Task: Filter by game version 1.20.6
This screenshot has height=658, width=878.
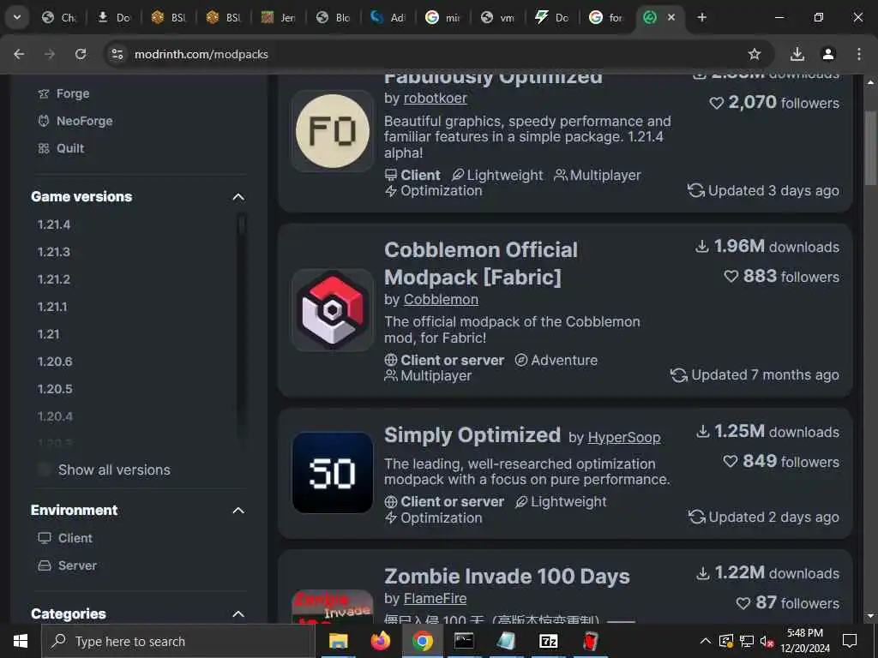Action: (x=55, y=362)
